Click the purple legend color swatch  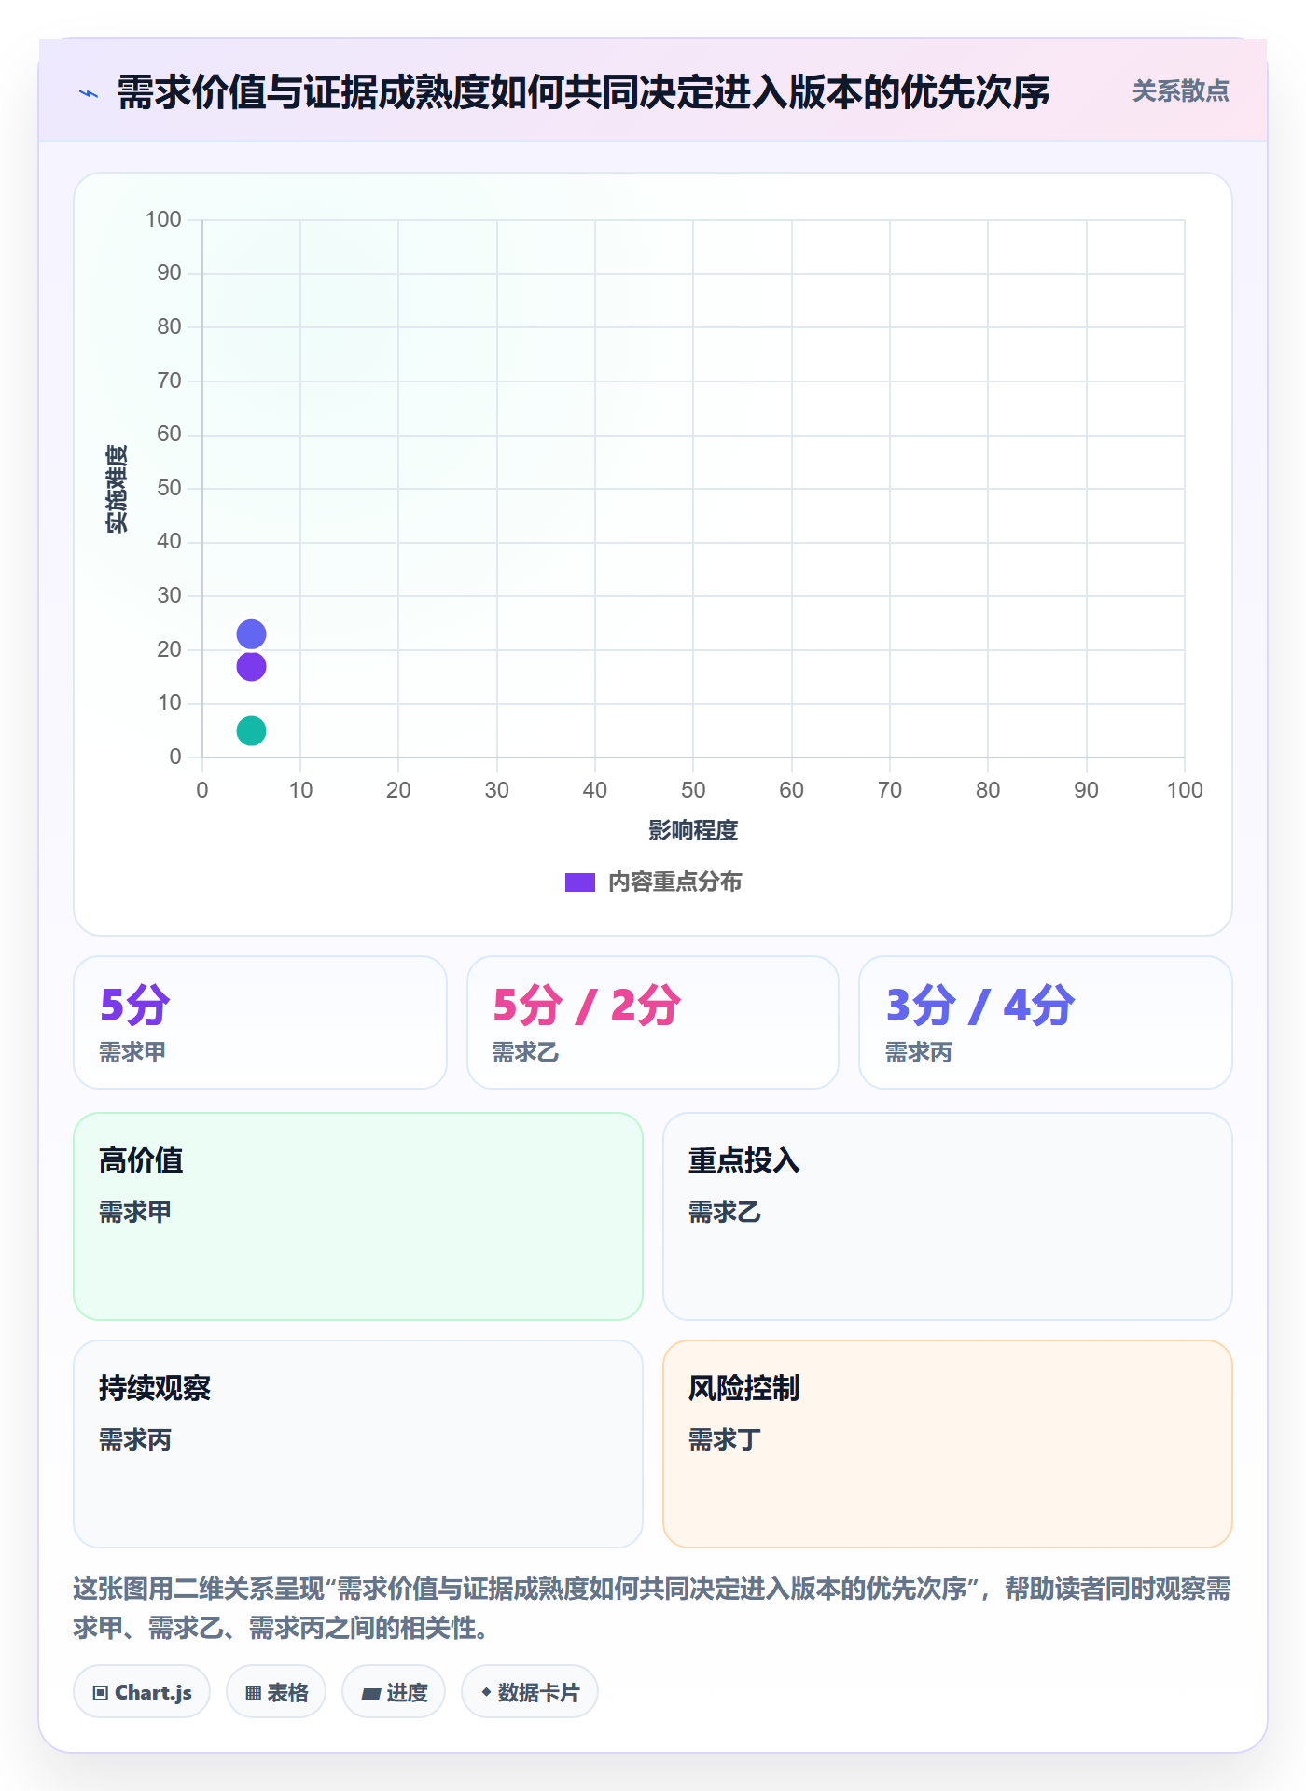[580, 882]
